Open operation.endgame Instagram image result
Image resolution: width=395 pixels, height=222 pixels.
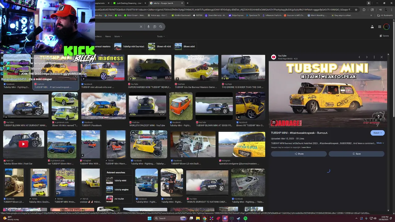tap(242, 144)
